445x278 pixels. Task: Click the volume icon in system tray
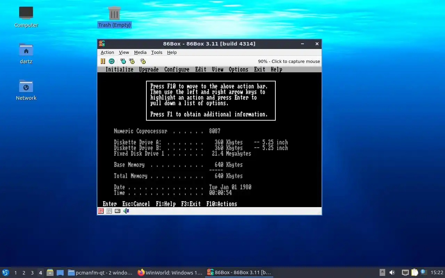[392, 272]
